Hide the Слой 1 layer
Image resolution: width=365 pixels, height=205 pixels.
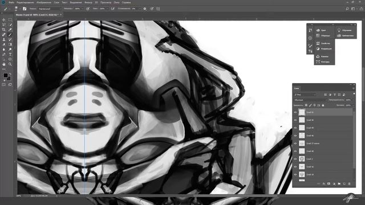pos(295,159)
